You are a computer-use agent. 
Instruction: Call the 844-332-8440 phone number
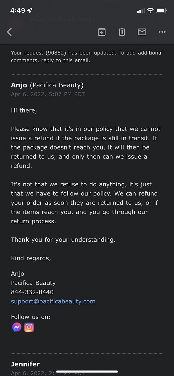coord(32,292)
